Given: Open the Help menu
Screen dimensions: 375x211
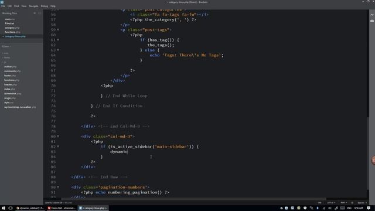Looking at the screenshot, I should 53,6.
